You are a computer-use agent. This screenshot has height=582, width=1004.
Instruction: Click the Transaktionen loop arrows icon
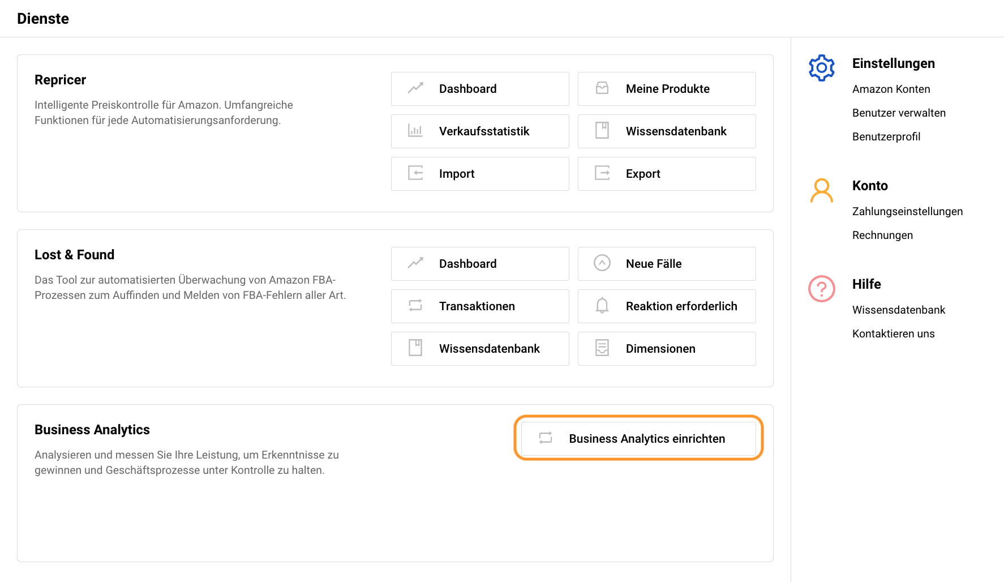(415, 306)
